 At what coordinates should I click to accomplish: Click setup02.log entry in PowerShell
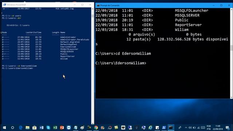click(x=67, y=8)
